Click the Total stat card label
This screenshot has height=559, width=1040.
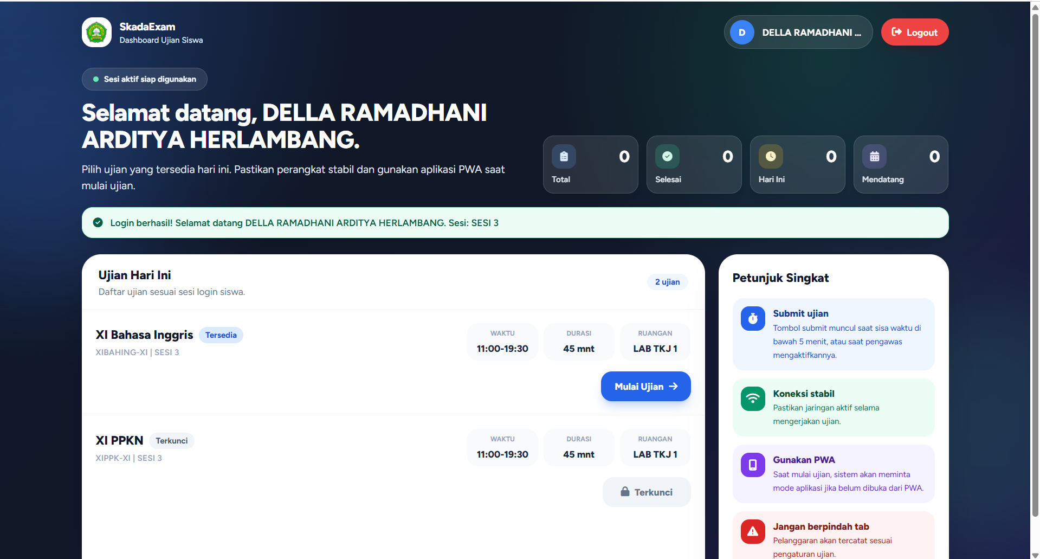click(561, 179)
